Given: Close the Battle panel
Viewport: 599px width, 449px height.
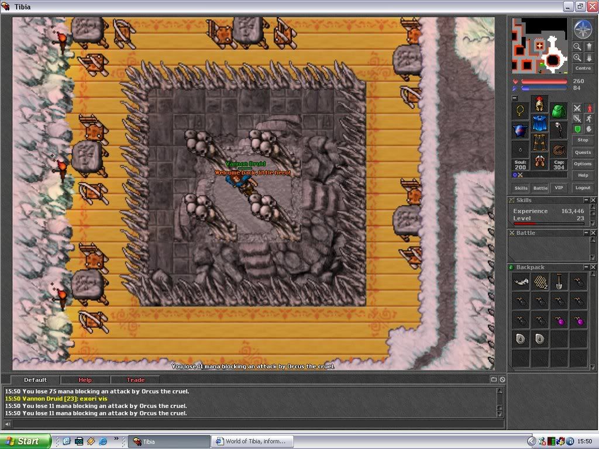Looking at the screenshot, I should click(x=593, y=233).
